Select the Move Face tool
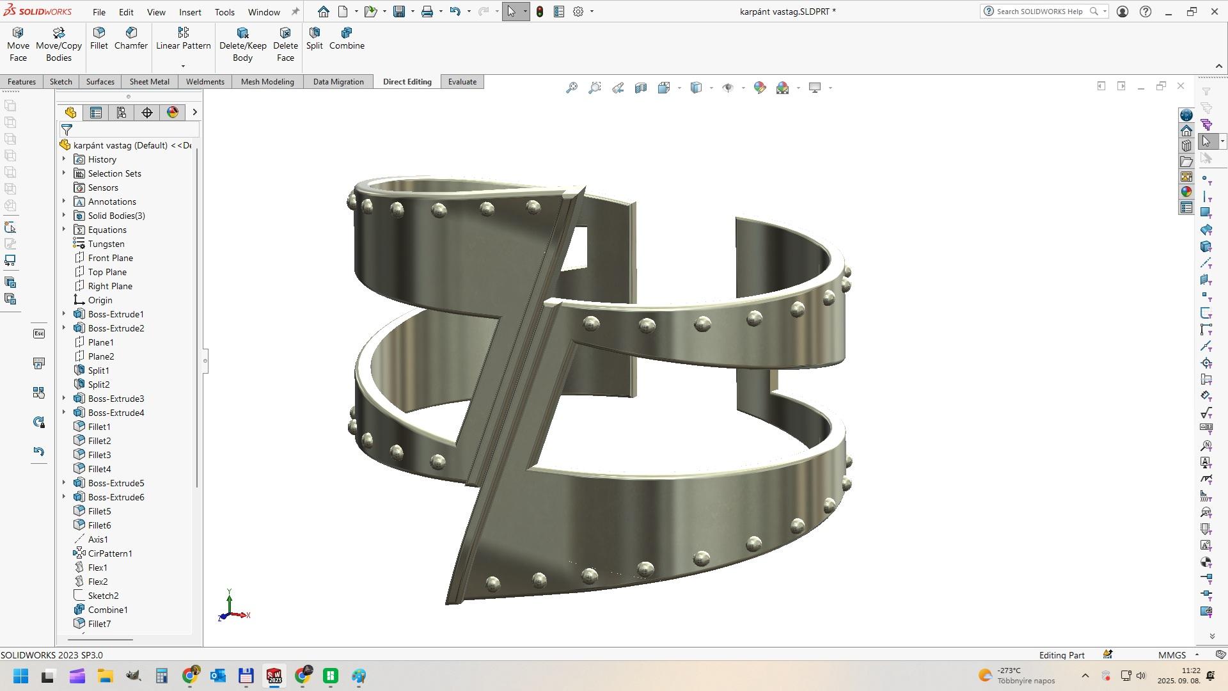1228x691 pixels. tap(18, 44)
